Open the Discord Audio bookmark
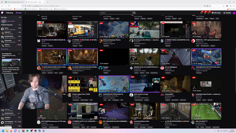The width and height of the screenshot is (236, 133). coord(46,9)
